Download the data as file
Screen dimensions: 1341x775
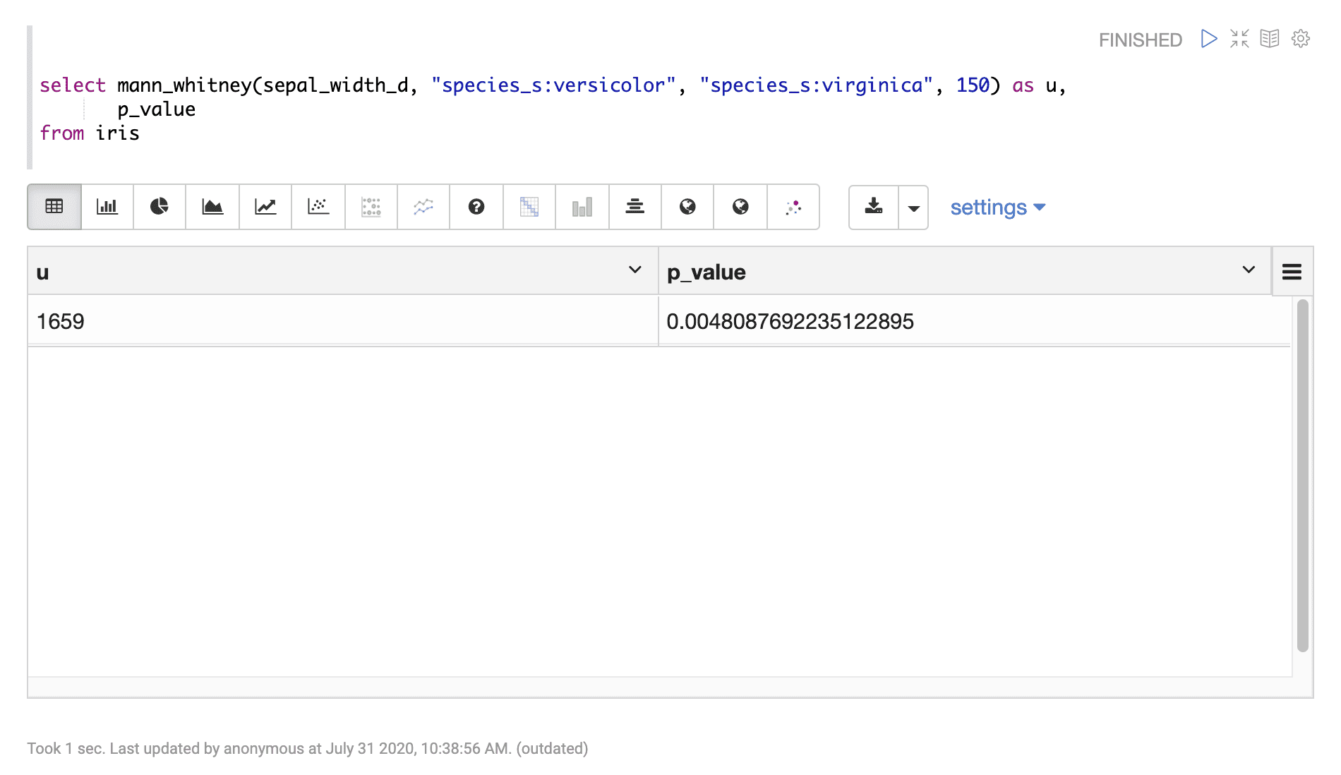(x=874, y=207)
